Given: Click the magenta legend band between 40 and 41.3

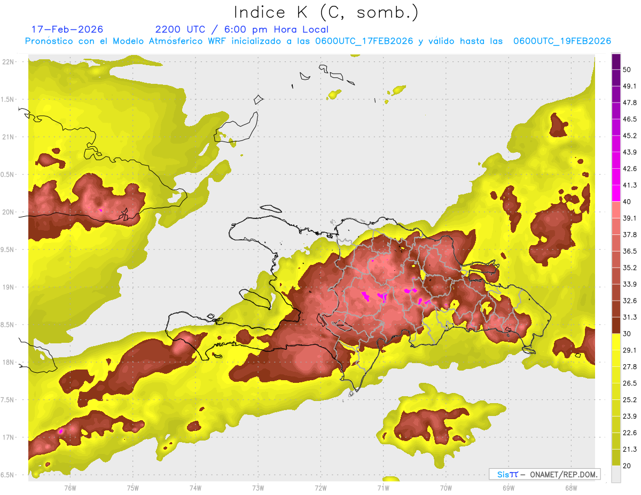Looking at the screenshot, I should pyautogui.click(x=616, y=193).
